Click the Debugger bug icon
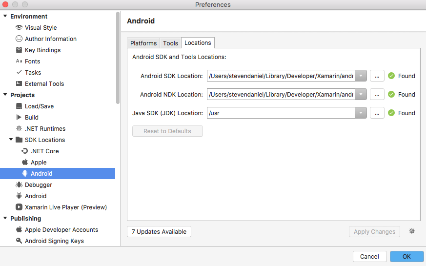Image resolution: width=426 pixels, height=266 pixels. tap(19, 184)
